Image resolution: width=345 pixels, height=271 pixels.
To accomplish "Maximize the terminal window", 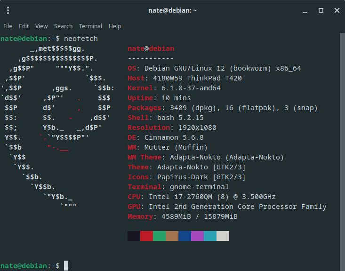I will (x=321, y=10).
